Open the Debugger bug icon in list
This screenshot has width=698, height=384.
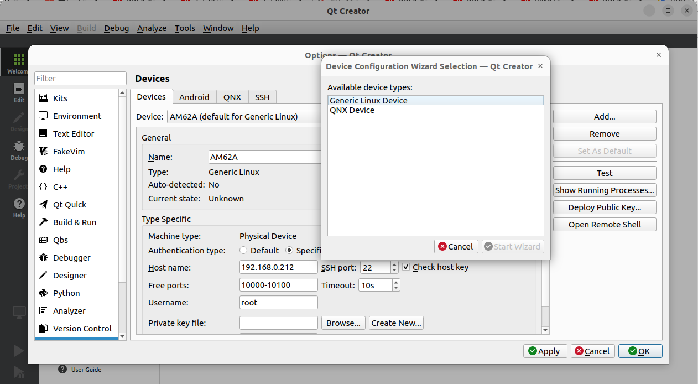pos(43,258)
